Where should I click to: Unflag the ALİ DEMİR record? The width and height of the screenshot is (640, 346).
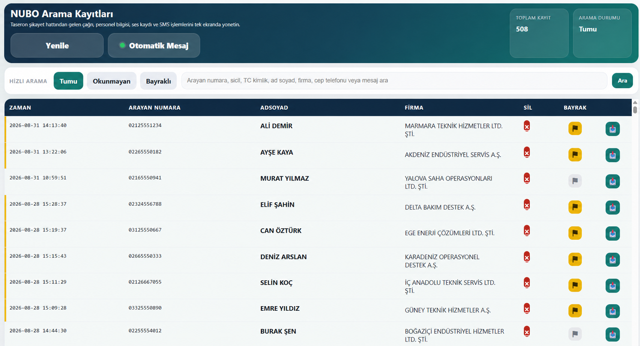[575, 128]
